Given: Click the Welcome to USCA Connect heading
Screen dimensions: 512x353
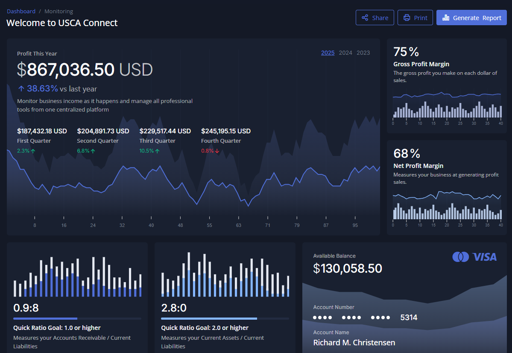Looking at the screenshot, I should 62,23.
